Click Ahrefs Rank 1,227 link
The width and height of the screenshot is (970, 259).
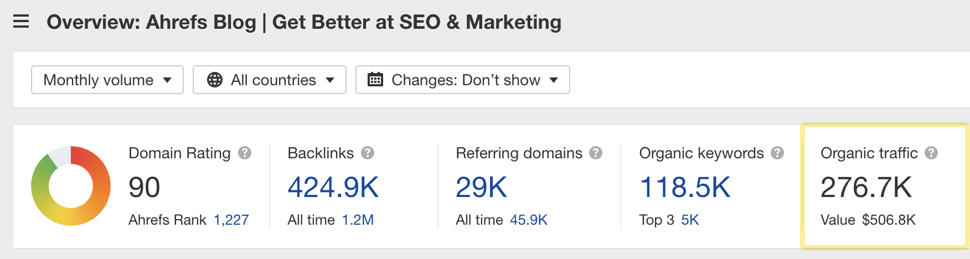231,220
